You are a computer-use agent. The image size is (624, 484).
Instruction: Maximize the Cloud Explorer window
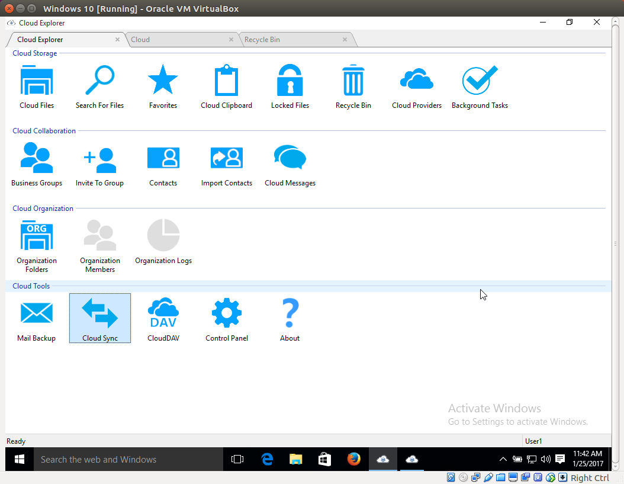570,23
